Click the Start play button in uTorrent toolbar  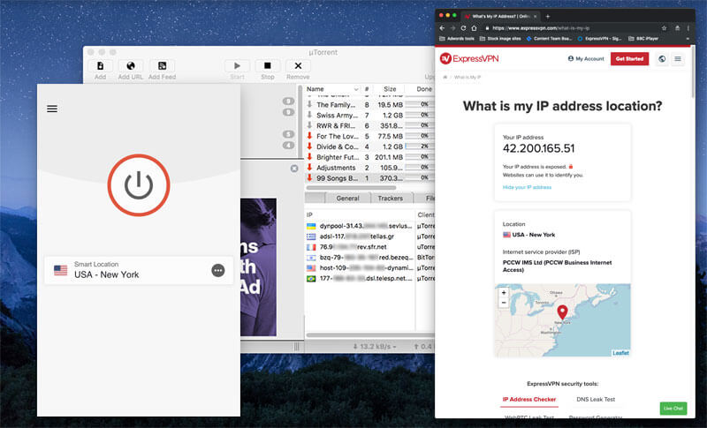click(237, 65)
